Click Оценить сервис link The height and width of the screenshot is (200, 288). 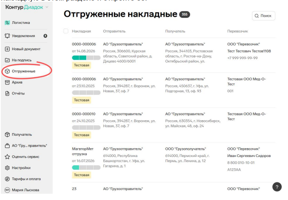(x=26, y=157)
